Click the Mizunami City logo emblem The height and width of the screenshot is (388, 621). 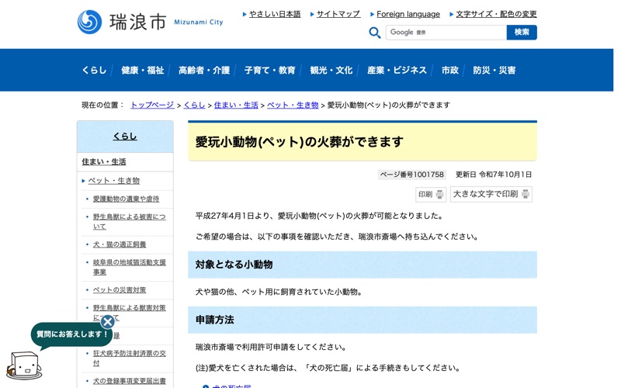click(89, 22)
